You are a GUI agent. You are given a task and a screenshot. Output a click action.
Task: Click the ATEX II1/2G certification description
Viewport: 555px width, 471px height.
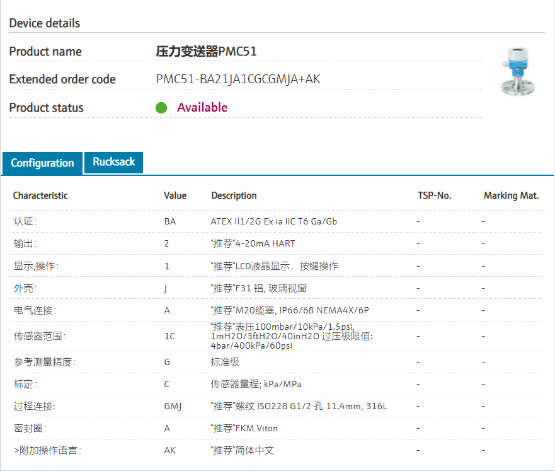click(x=273, y=222)
